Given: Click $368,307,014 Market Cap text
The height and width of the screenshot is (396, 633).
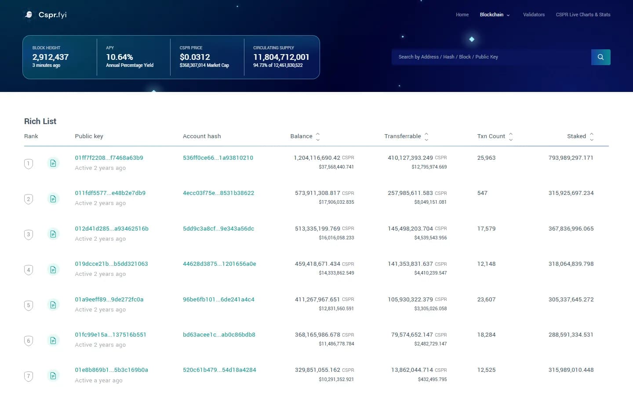Looking at the screenshot, I should coord(204,65).
